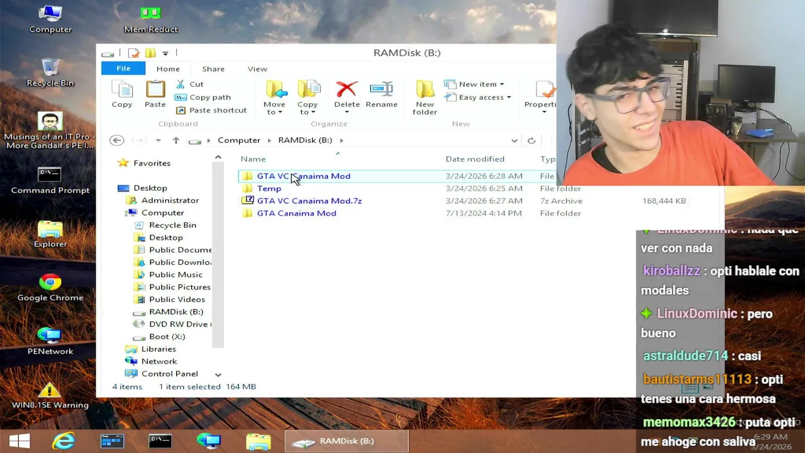Click RAMDisk (B:) in the address breadcrumb
805x453 pixels.
(305, 140)
